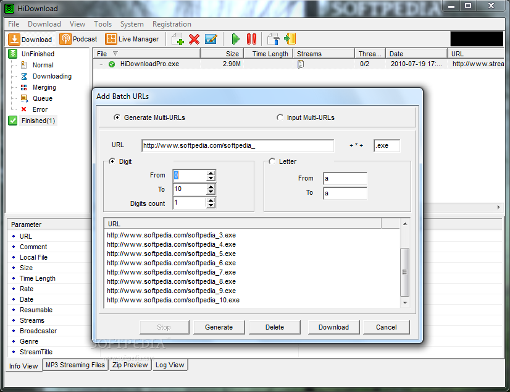Open the View menu
Viewport: 510px width, 392px height.
77,24
